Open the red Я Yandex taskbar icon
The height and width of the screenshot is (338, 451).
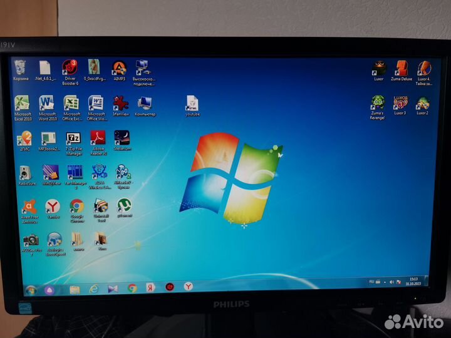150,287
